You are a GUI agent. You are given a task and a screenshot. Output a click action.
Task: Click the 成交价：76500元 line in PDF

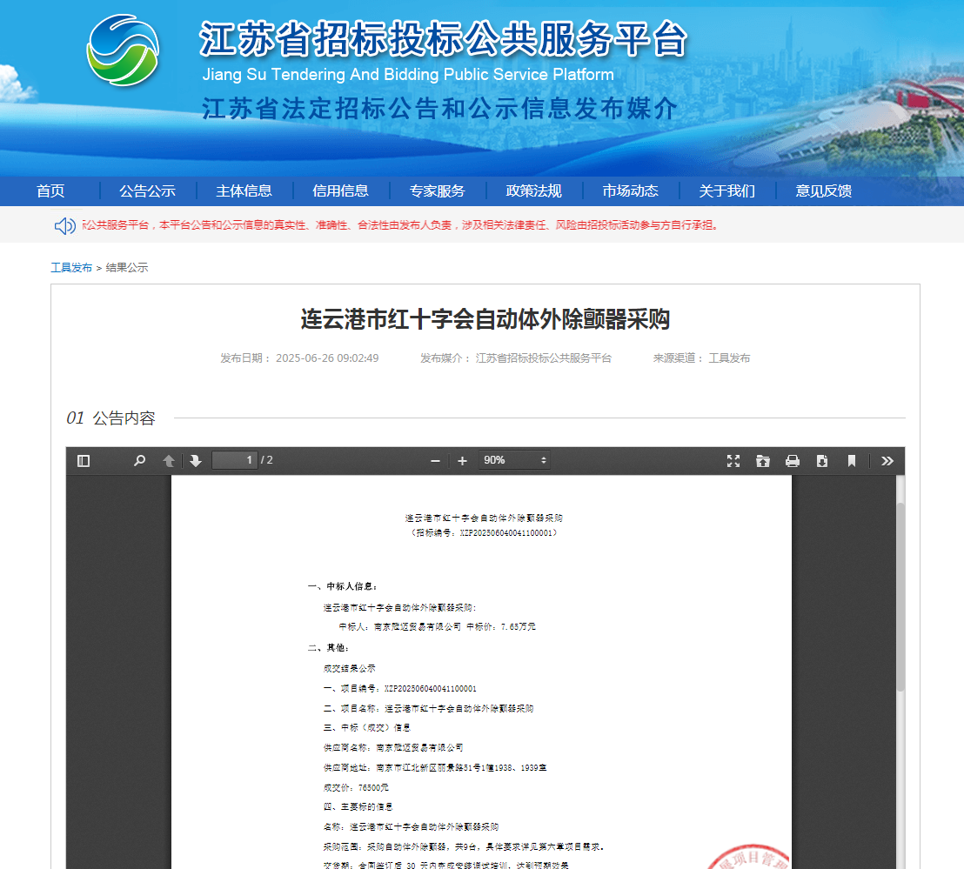click(x=356, y=788)
